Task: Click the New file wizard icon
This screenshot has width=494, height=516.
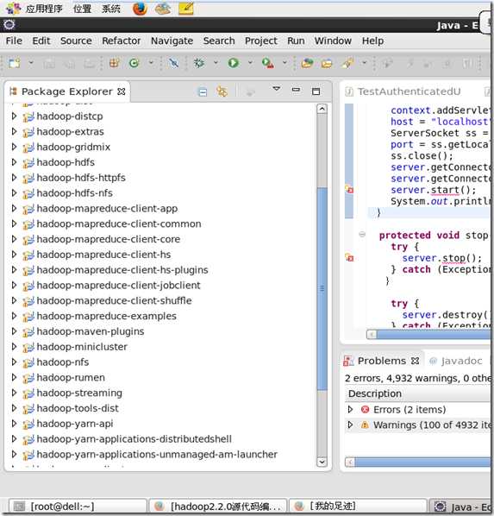Action: point(14,63)
